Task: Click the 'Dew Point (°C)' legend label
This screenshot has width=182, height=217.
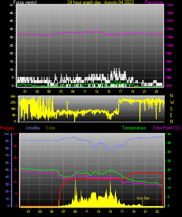Action: click(167, 128)
